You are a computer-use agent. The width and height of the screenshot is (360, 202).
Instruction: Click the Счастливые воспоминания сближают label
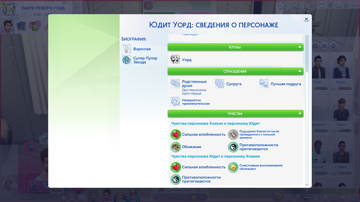pos(261,167)
